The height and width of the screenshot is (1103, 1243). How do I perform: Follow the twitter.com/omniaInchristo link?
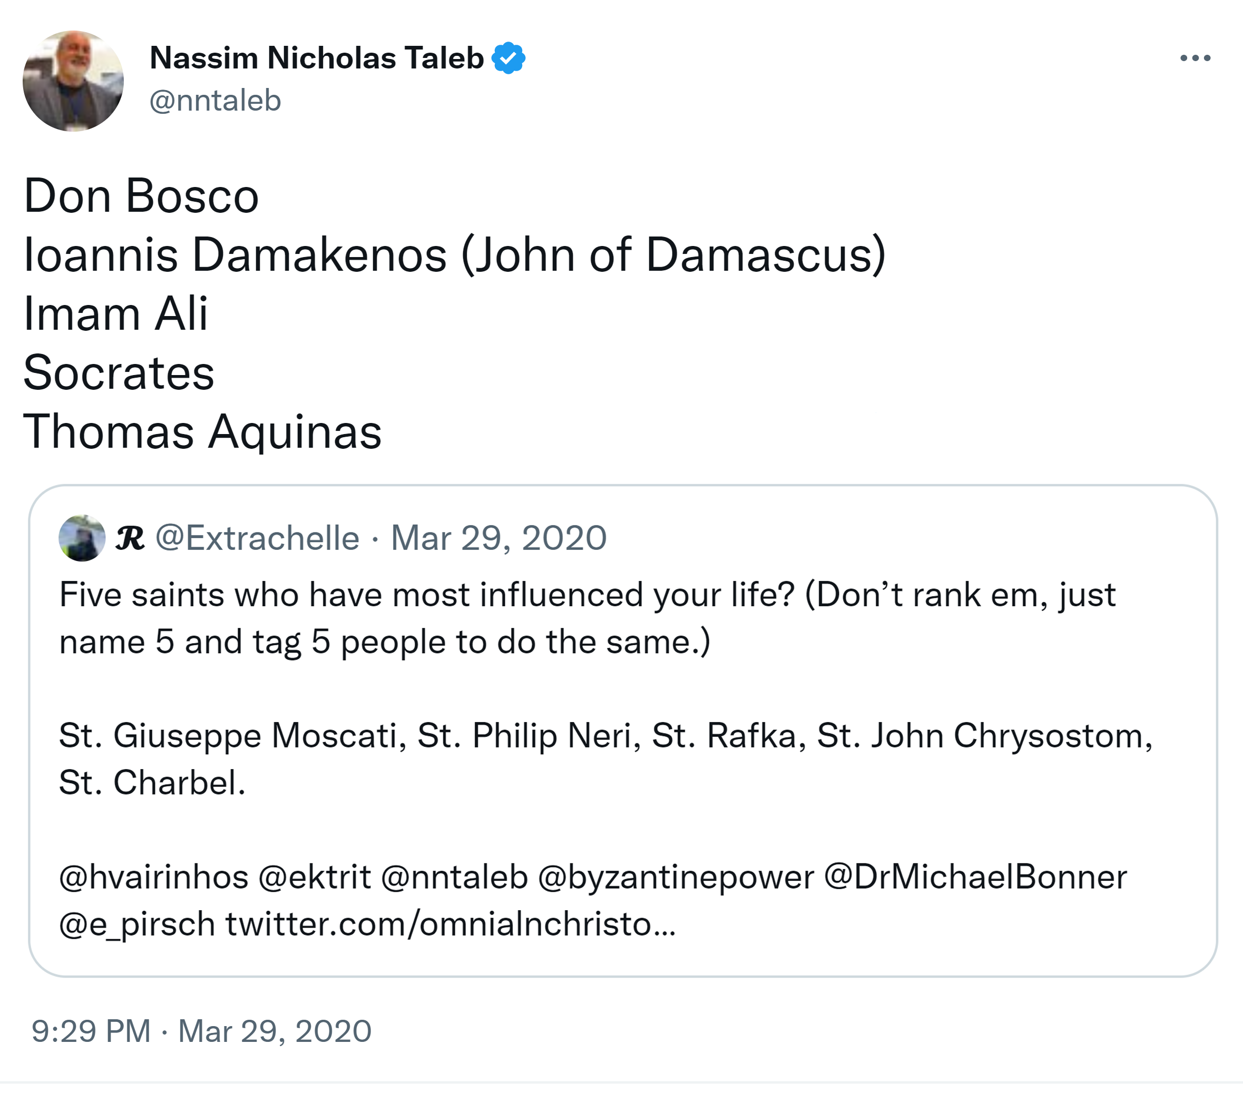(x=450, y=924)
